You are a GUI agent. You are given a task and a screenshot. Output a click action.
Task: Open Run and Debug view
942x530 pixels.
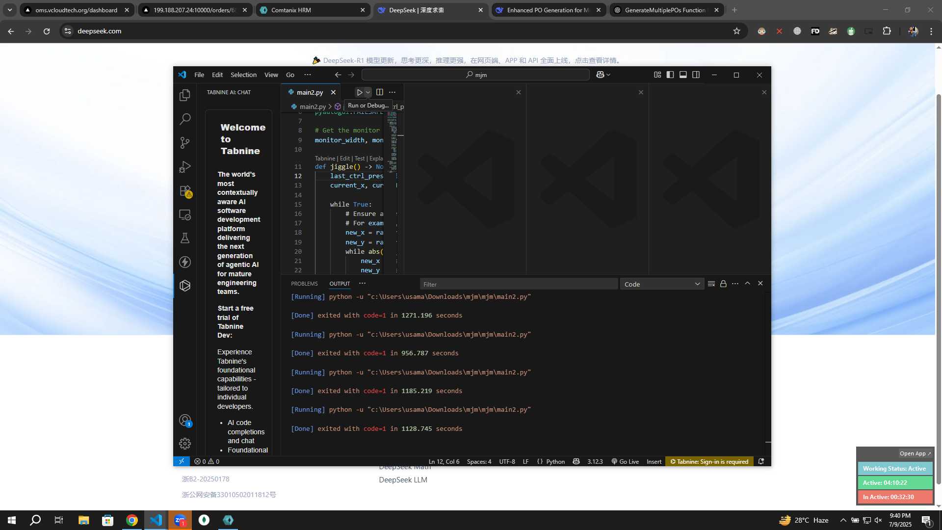(x=185, y=167)
